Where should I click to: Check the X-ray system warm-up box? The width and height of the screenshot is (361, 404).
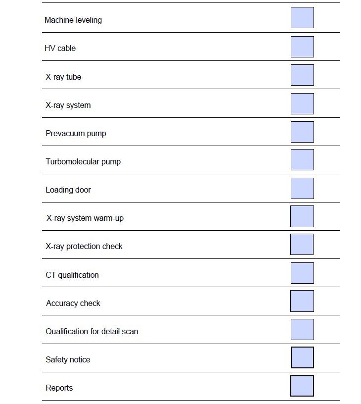pos(302,216)
